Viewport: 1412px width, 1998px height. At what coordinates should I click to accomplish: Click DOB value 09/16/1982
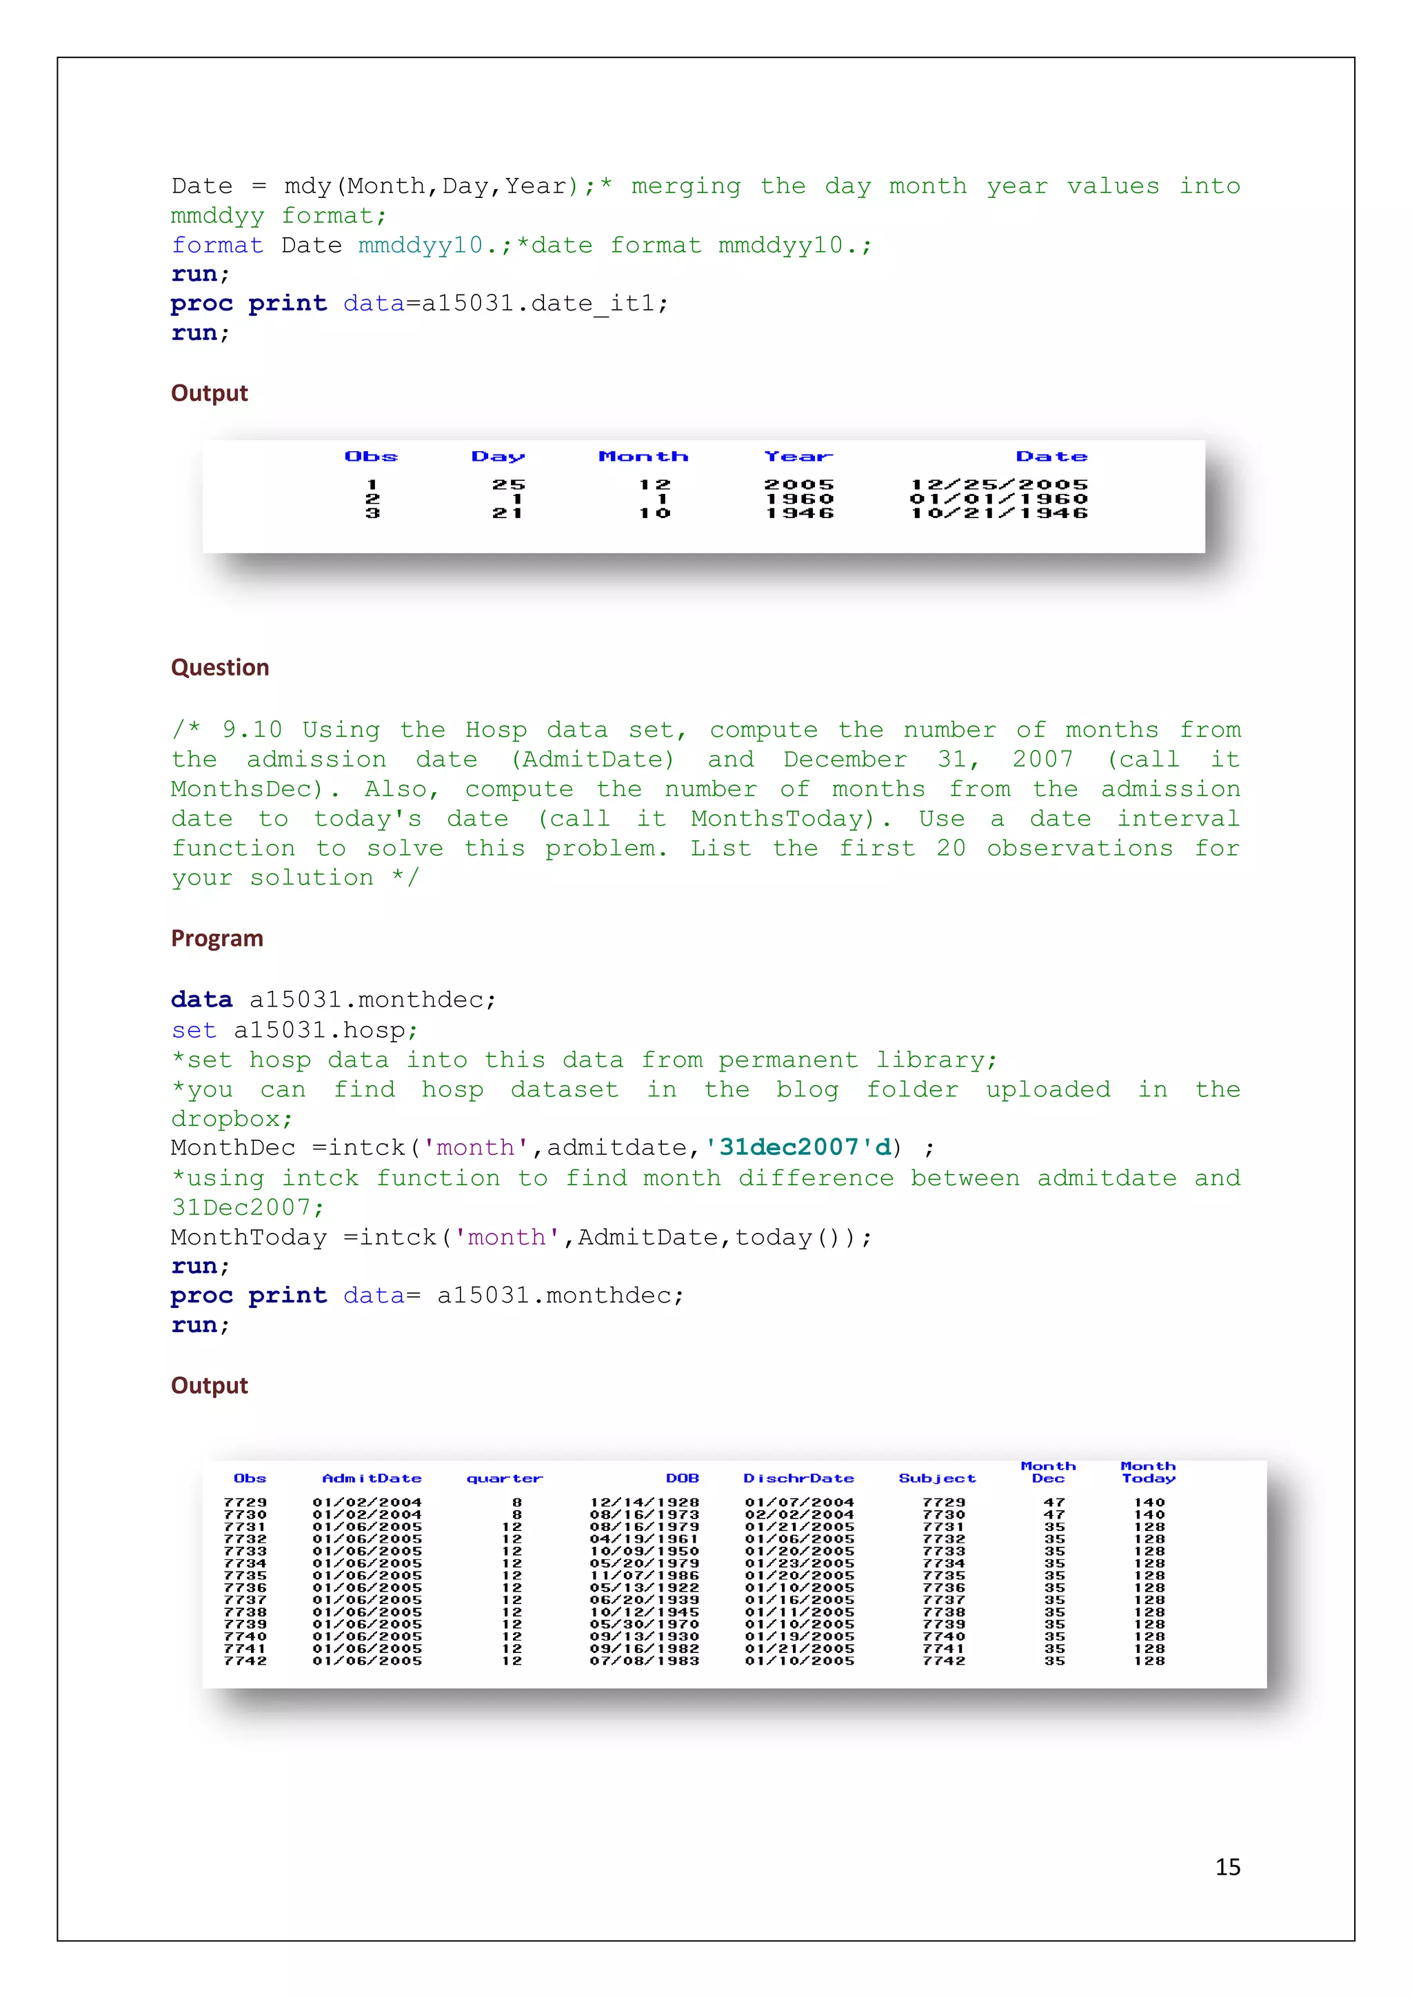coord(644,1649)
